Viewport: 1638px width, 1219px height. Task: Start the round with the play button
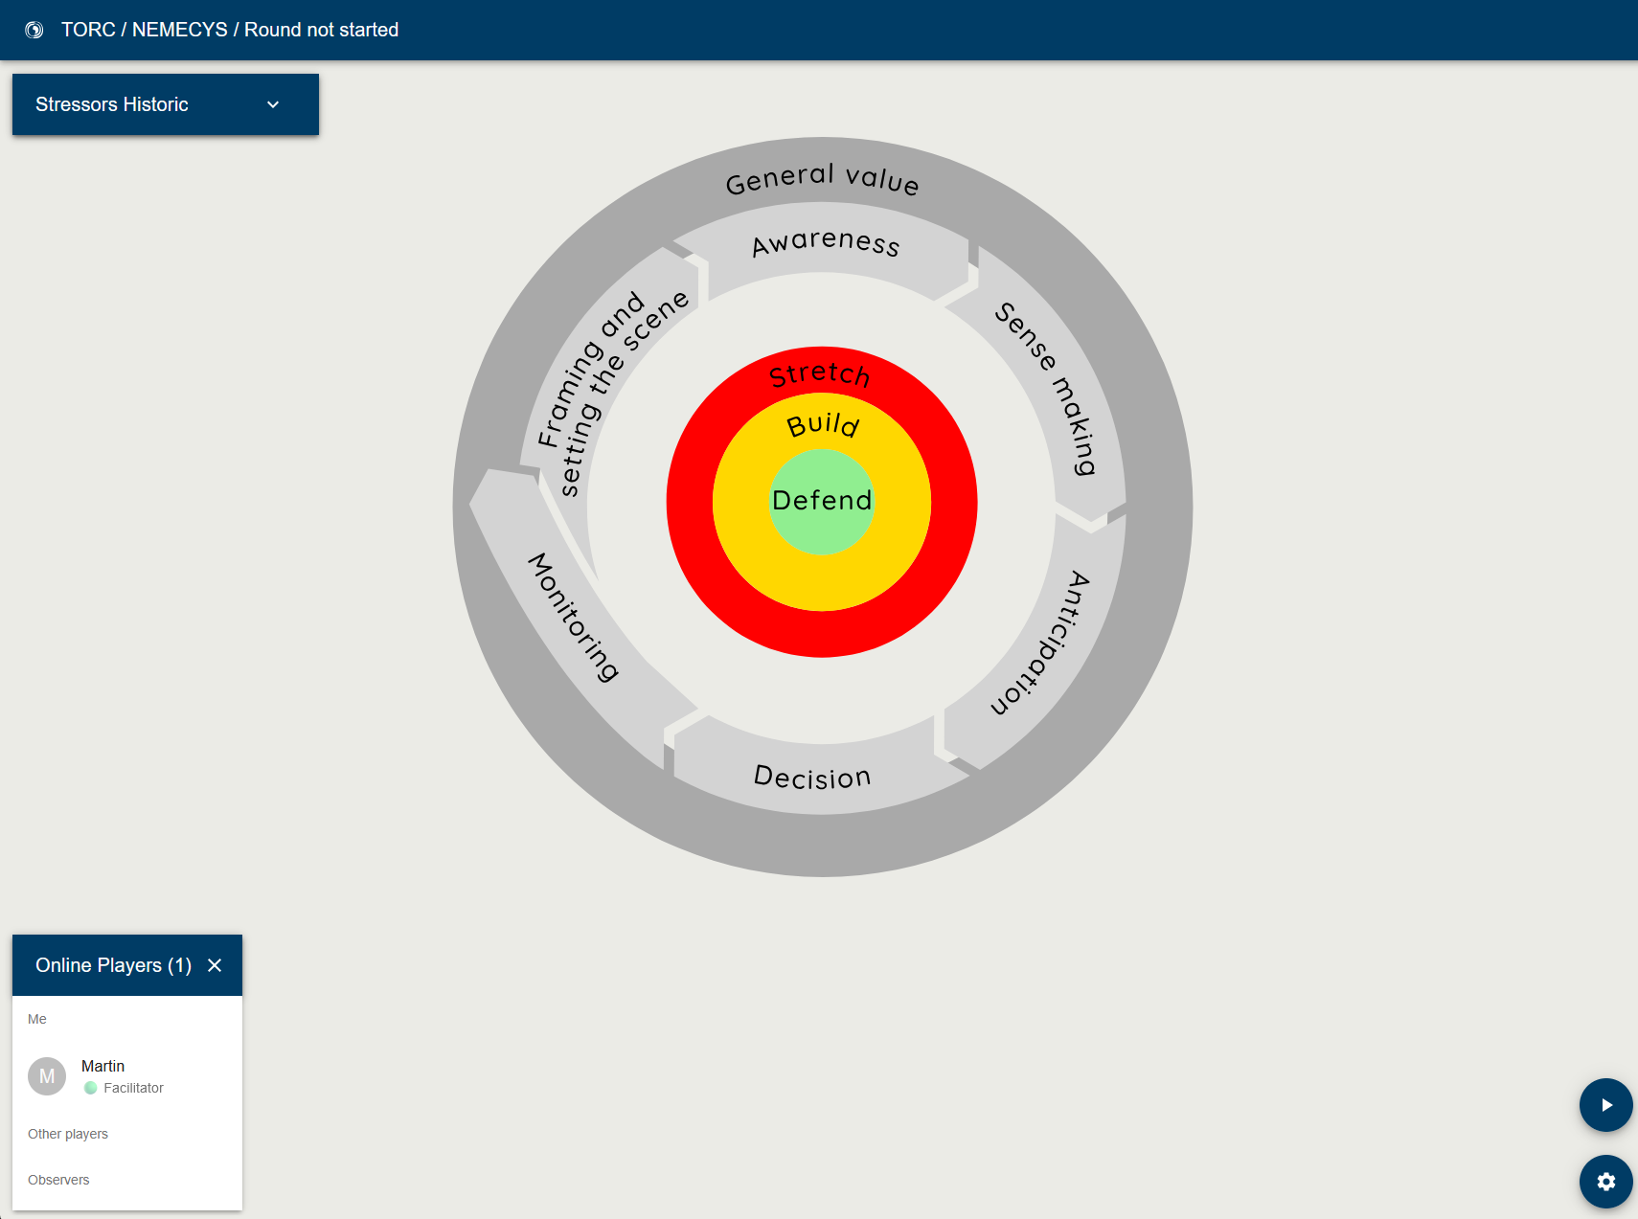(1605, 1105)
